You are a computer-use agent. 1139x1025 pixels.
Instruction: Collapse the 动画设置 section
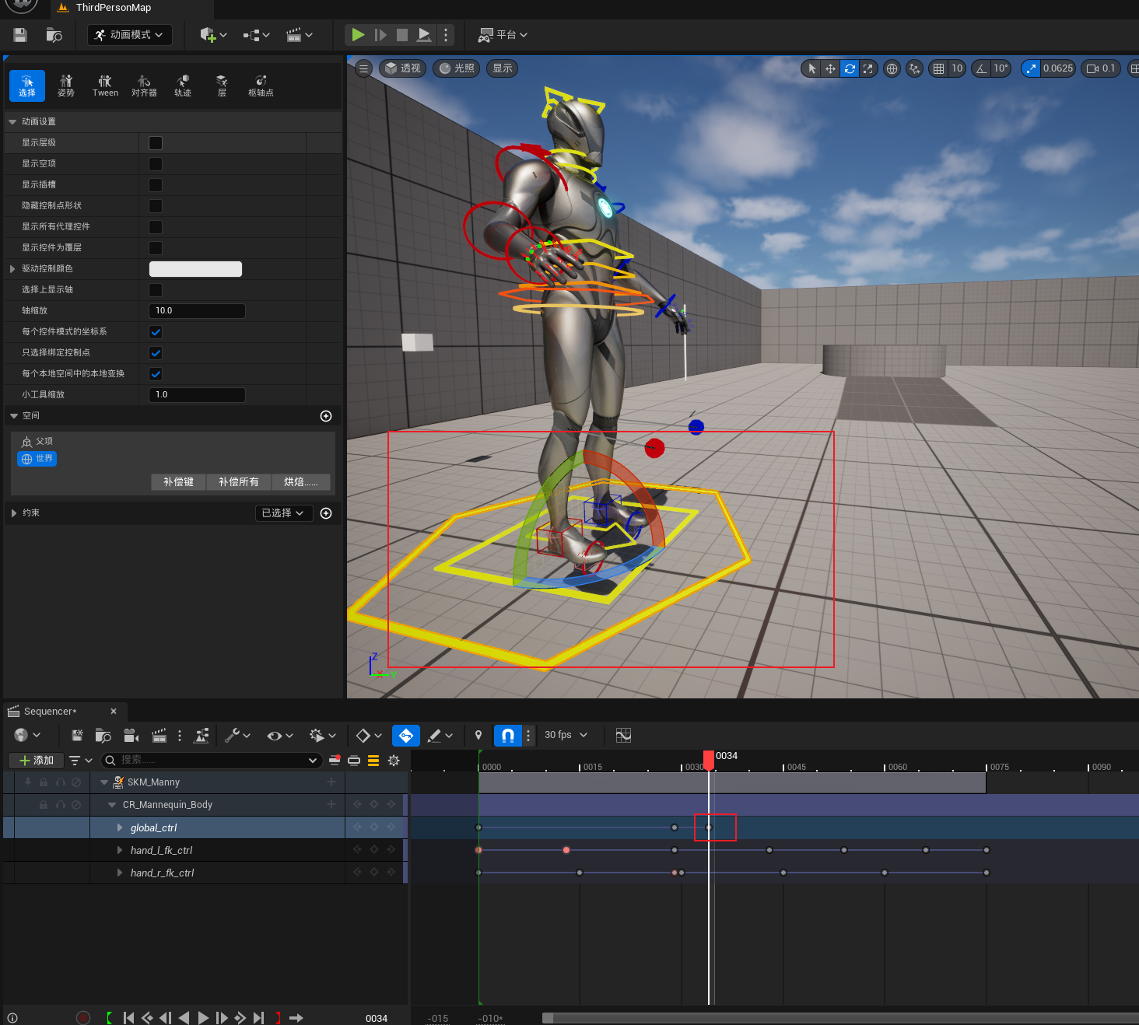[12, 122]
